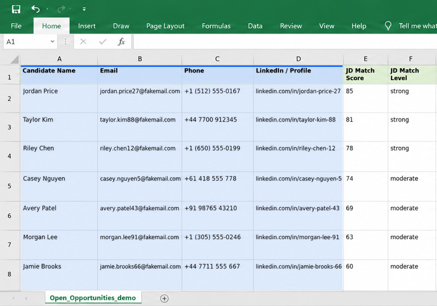Screen dimensions: 437x306
Task: Click taylor.kim88@fakemail.com cell
Action: coord(140,127)
